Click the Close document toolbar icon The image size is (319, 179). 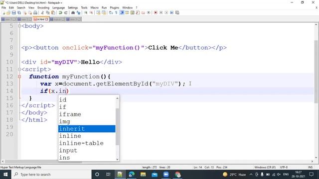pos(24,12)
